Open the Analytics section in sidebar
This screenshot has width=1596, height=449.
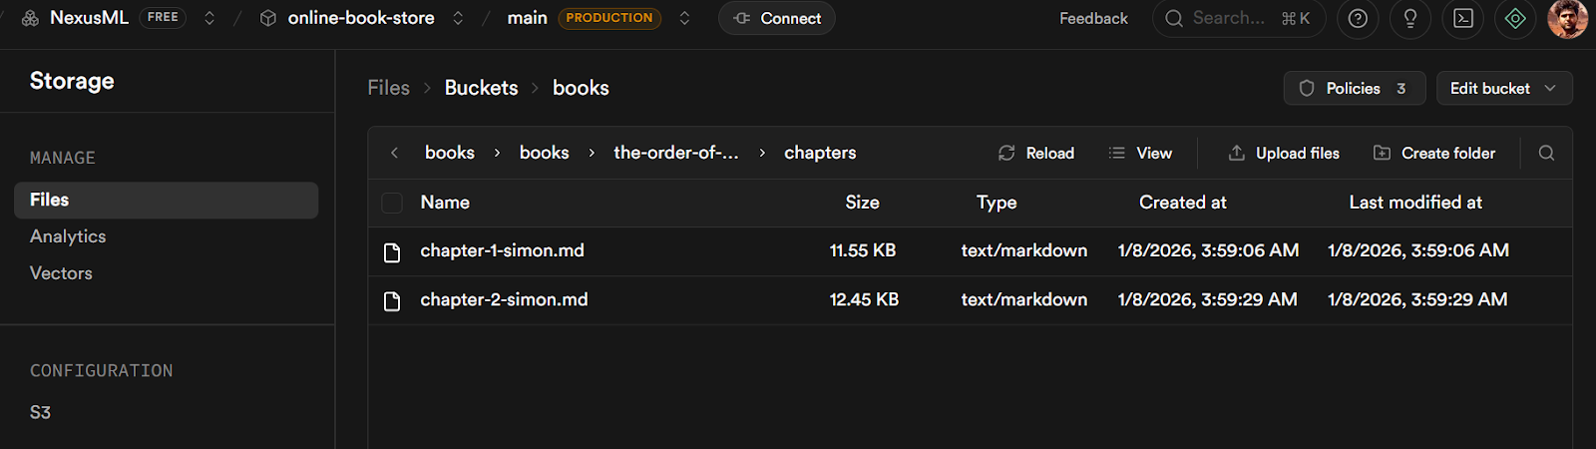pyautogui.click(x=68, y=236)
